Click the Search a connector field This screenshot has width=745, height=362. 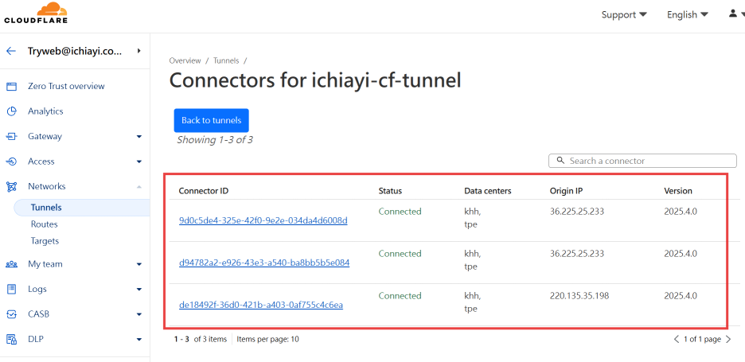642,161
